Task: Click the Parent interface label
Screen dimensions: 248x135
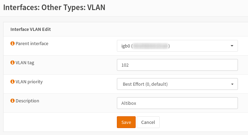Action: click(x=32, y=44)
